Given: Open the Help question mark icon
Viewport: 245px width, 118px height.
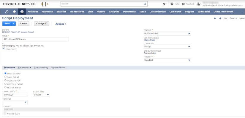Looking at the screenshot, I should [172, 4].
